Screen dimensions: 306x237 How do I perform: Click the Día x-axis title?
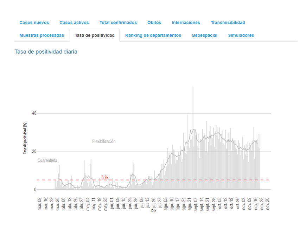pos(154,211)
